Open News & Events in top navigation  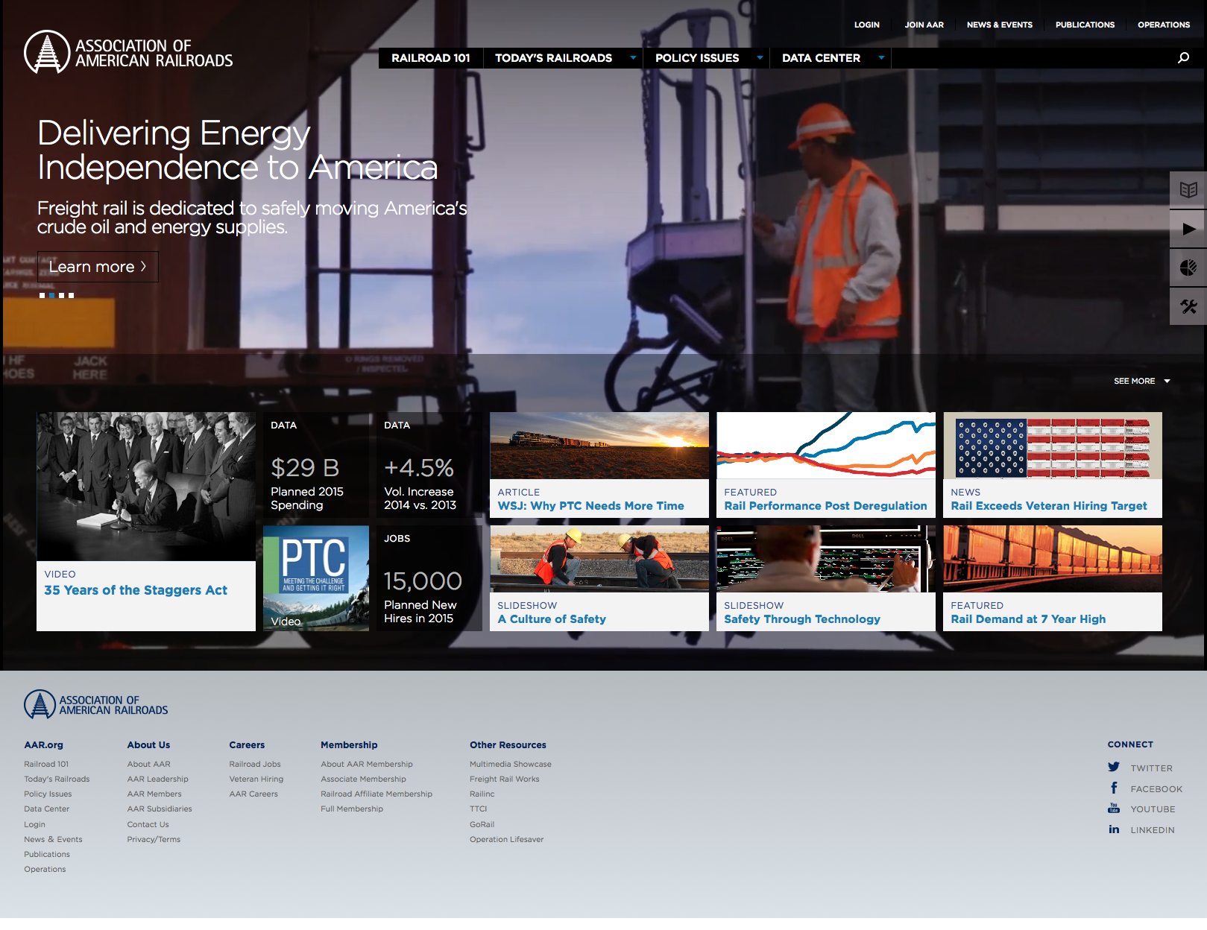point(1000,25)
